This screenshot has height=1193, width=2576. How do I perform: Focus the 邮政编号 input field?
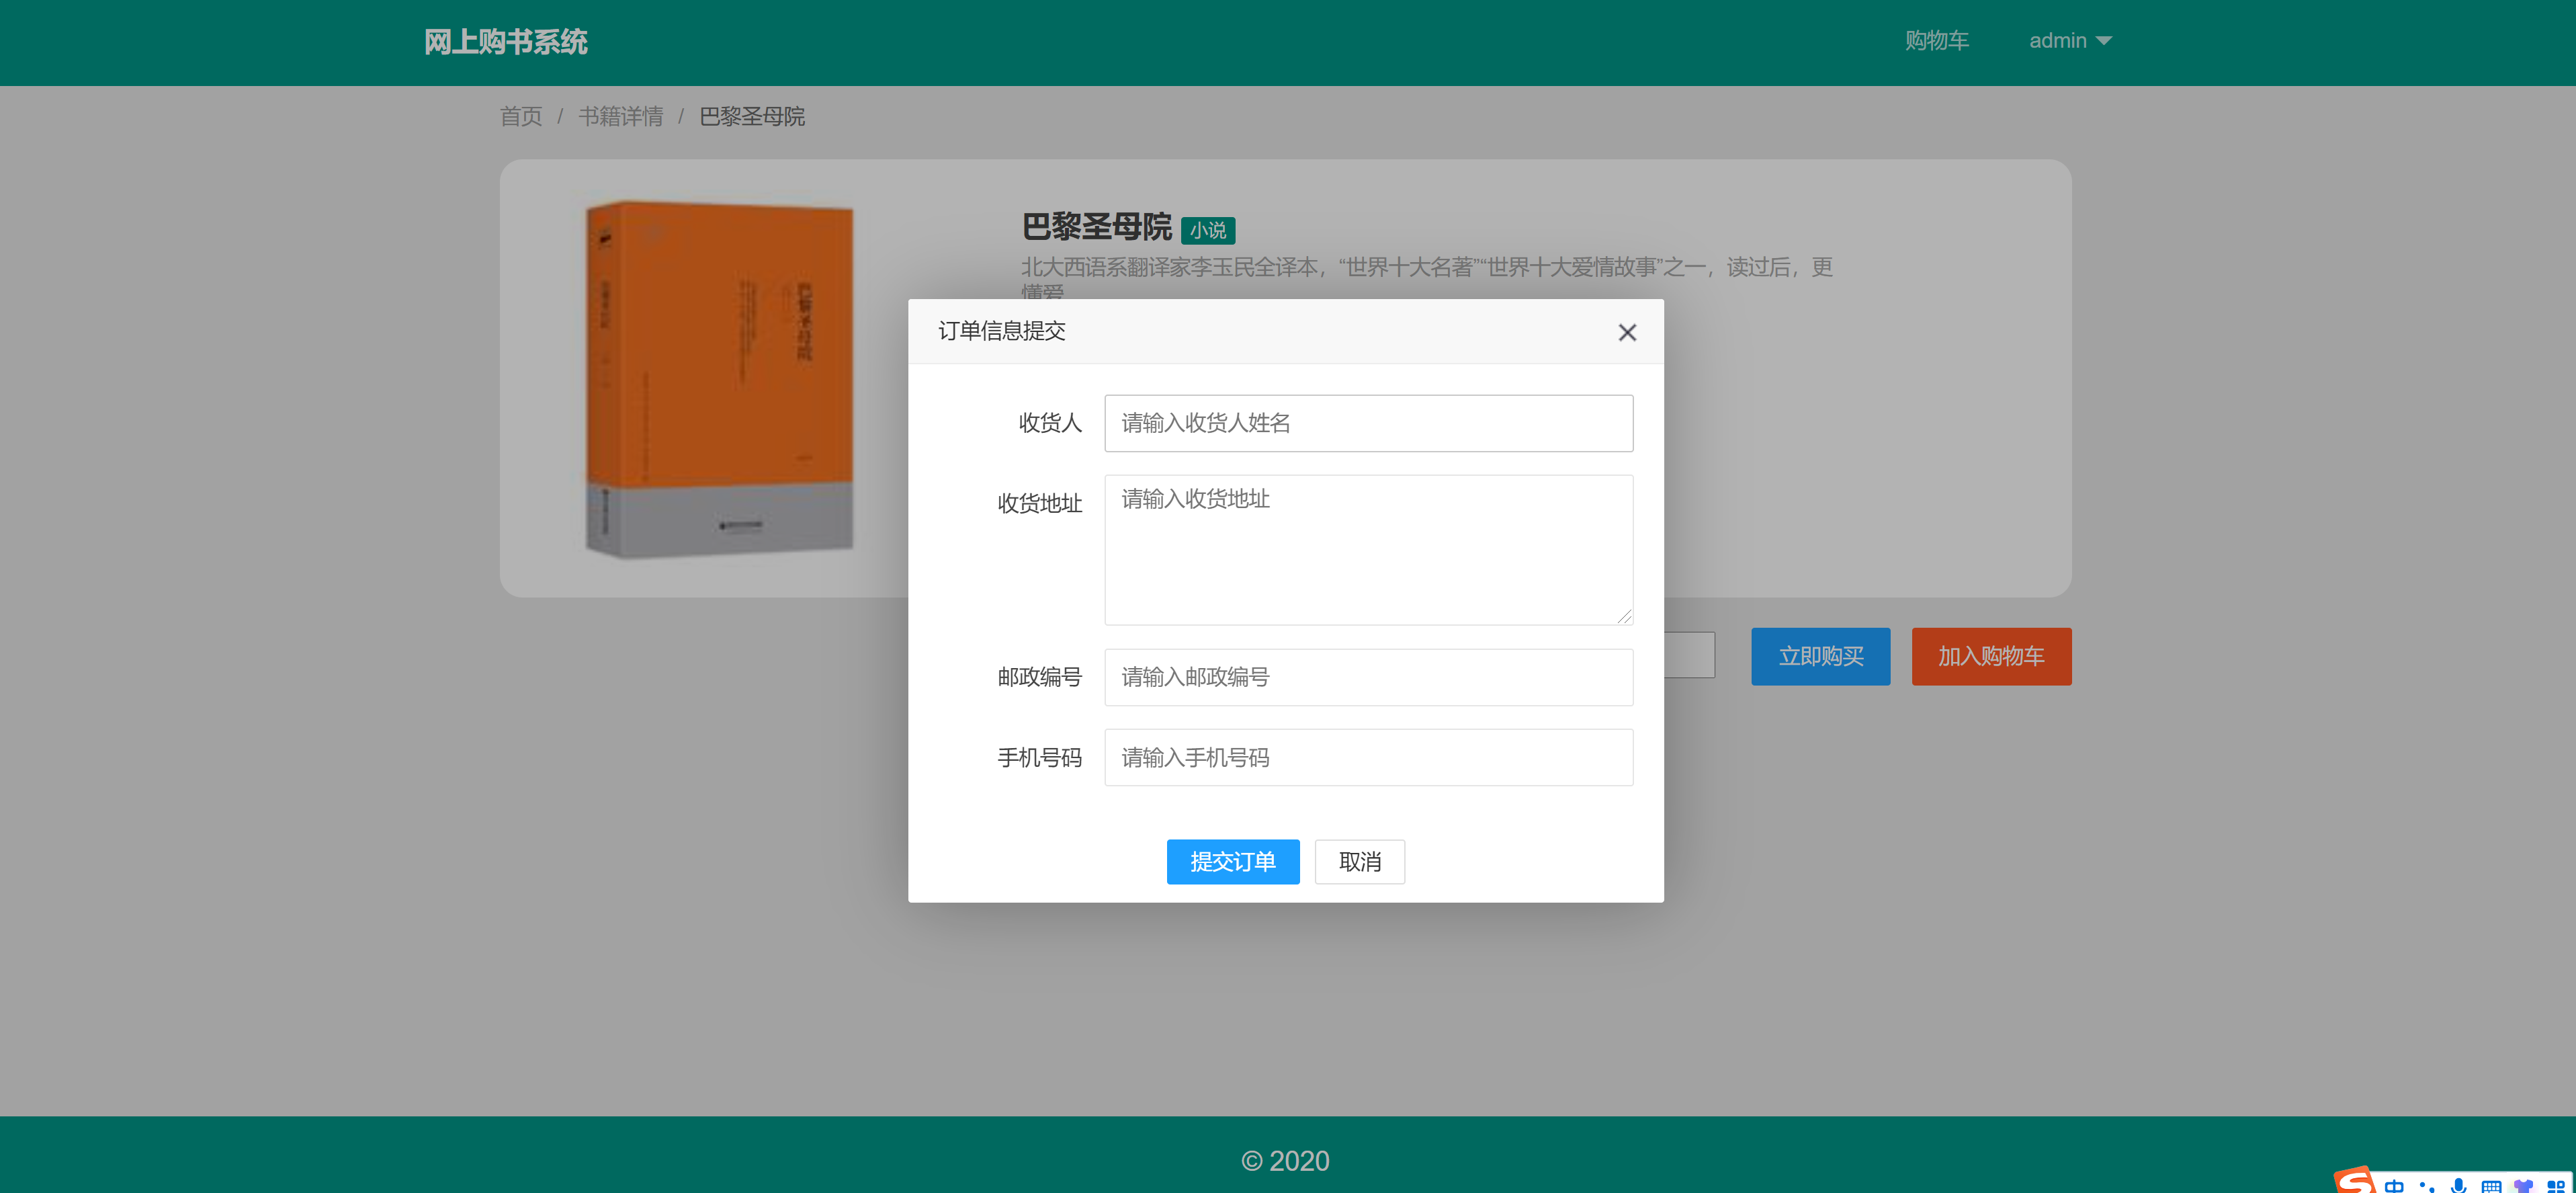1368,677
